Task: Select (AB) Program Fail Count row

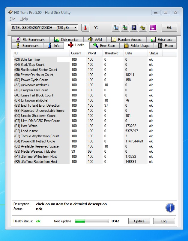Action: coord(94,90)
